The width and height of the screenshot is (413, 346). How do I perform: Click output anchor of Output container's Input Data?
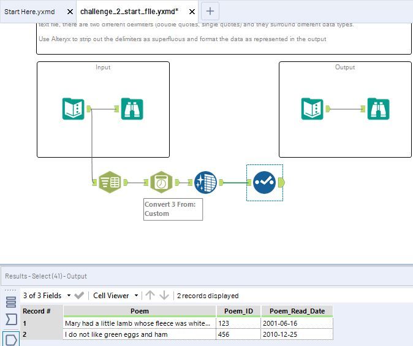[328, 109]
